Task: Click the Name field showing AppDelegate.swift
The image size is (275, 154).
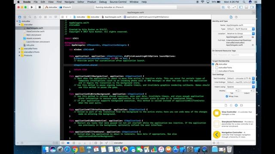Action: click(240, 25)
